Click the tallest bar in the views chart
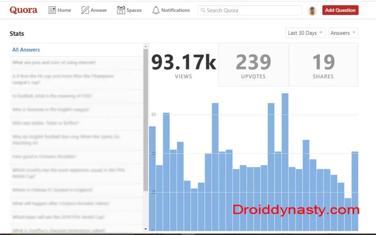This screenshot has width=376, height=235. tap(285, 162)
